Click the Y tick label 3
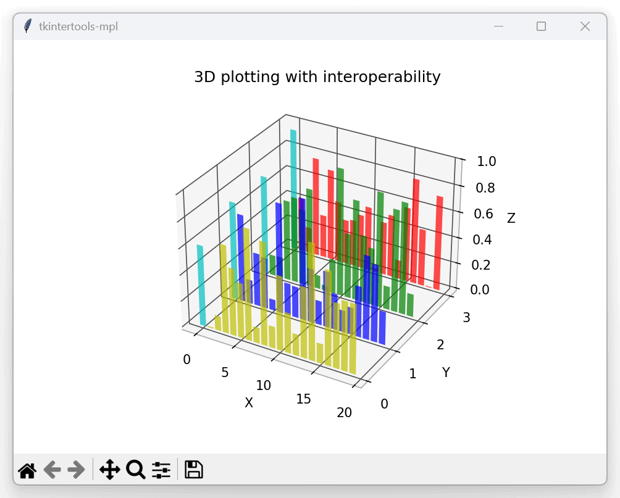 point(467,317)
